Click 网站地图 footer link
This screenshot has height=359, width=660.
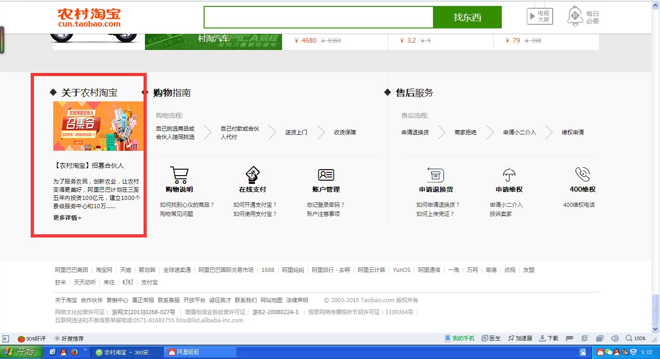tap(272, 300)
